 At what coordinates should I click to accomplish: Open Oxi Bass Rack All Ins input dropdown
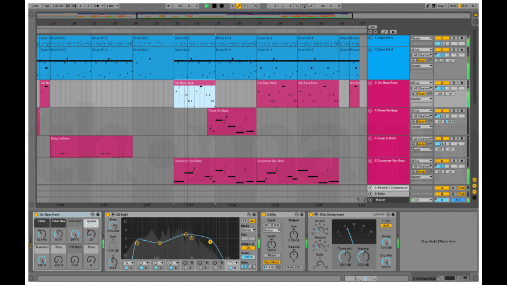pyautogui.click(x=421, y=83)
